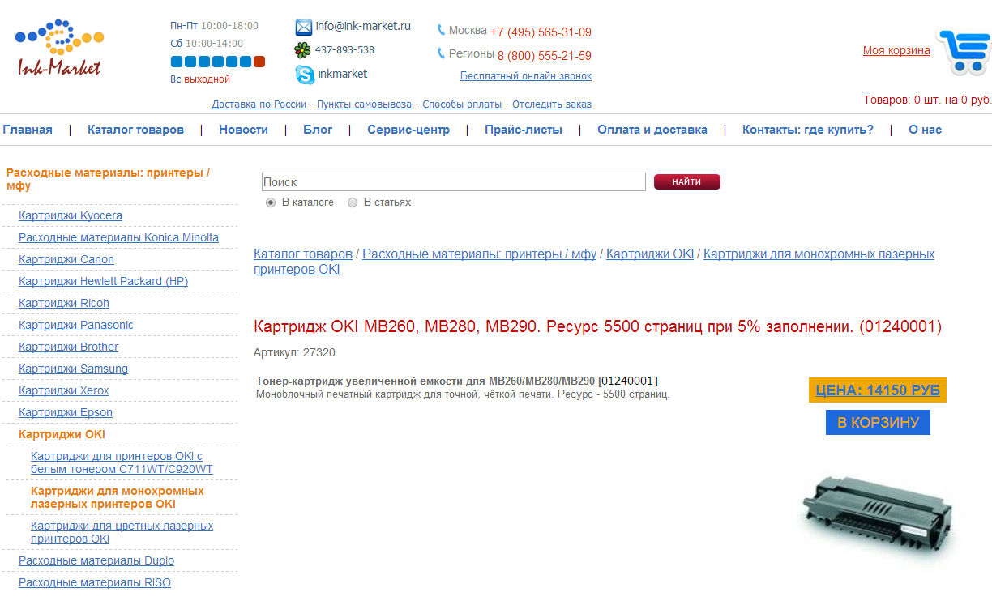The image size is (992, 605).
Task: Open Оплата и доставка menu item
Action: click(652, 130)
